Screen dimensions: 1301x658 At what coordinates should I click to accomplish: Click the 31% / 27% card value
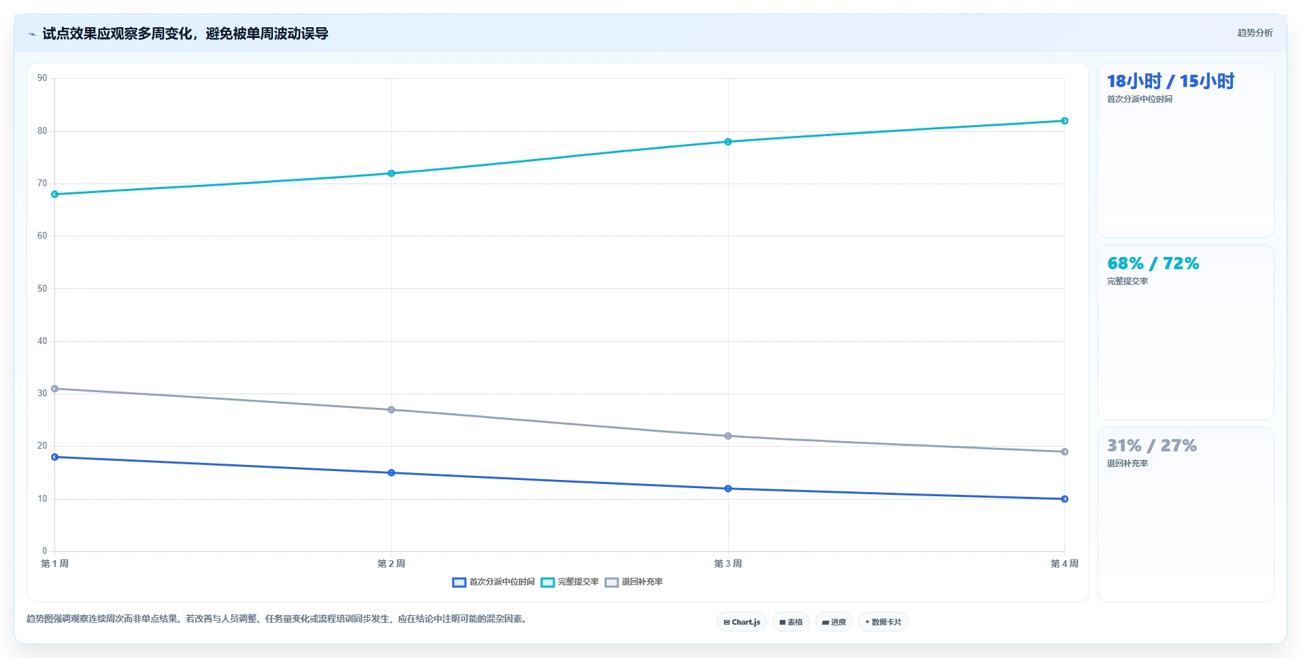click(1151, 446)
